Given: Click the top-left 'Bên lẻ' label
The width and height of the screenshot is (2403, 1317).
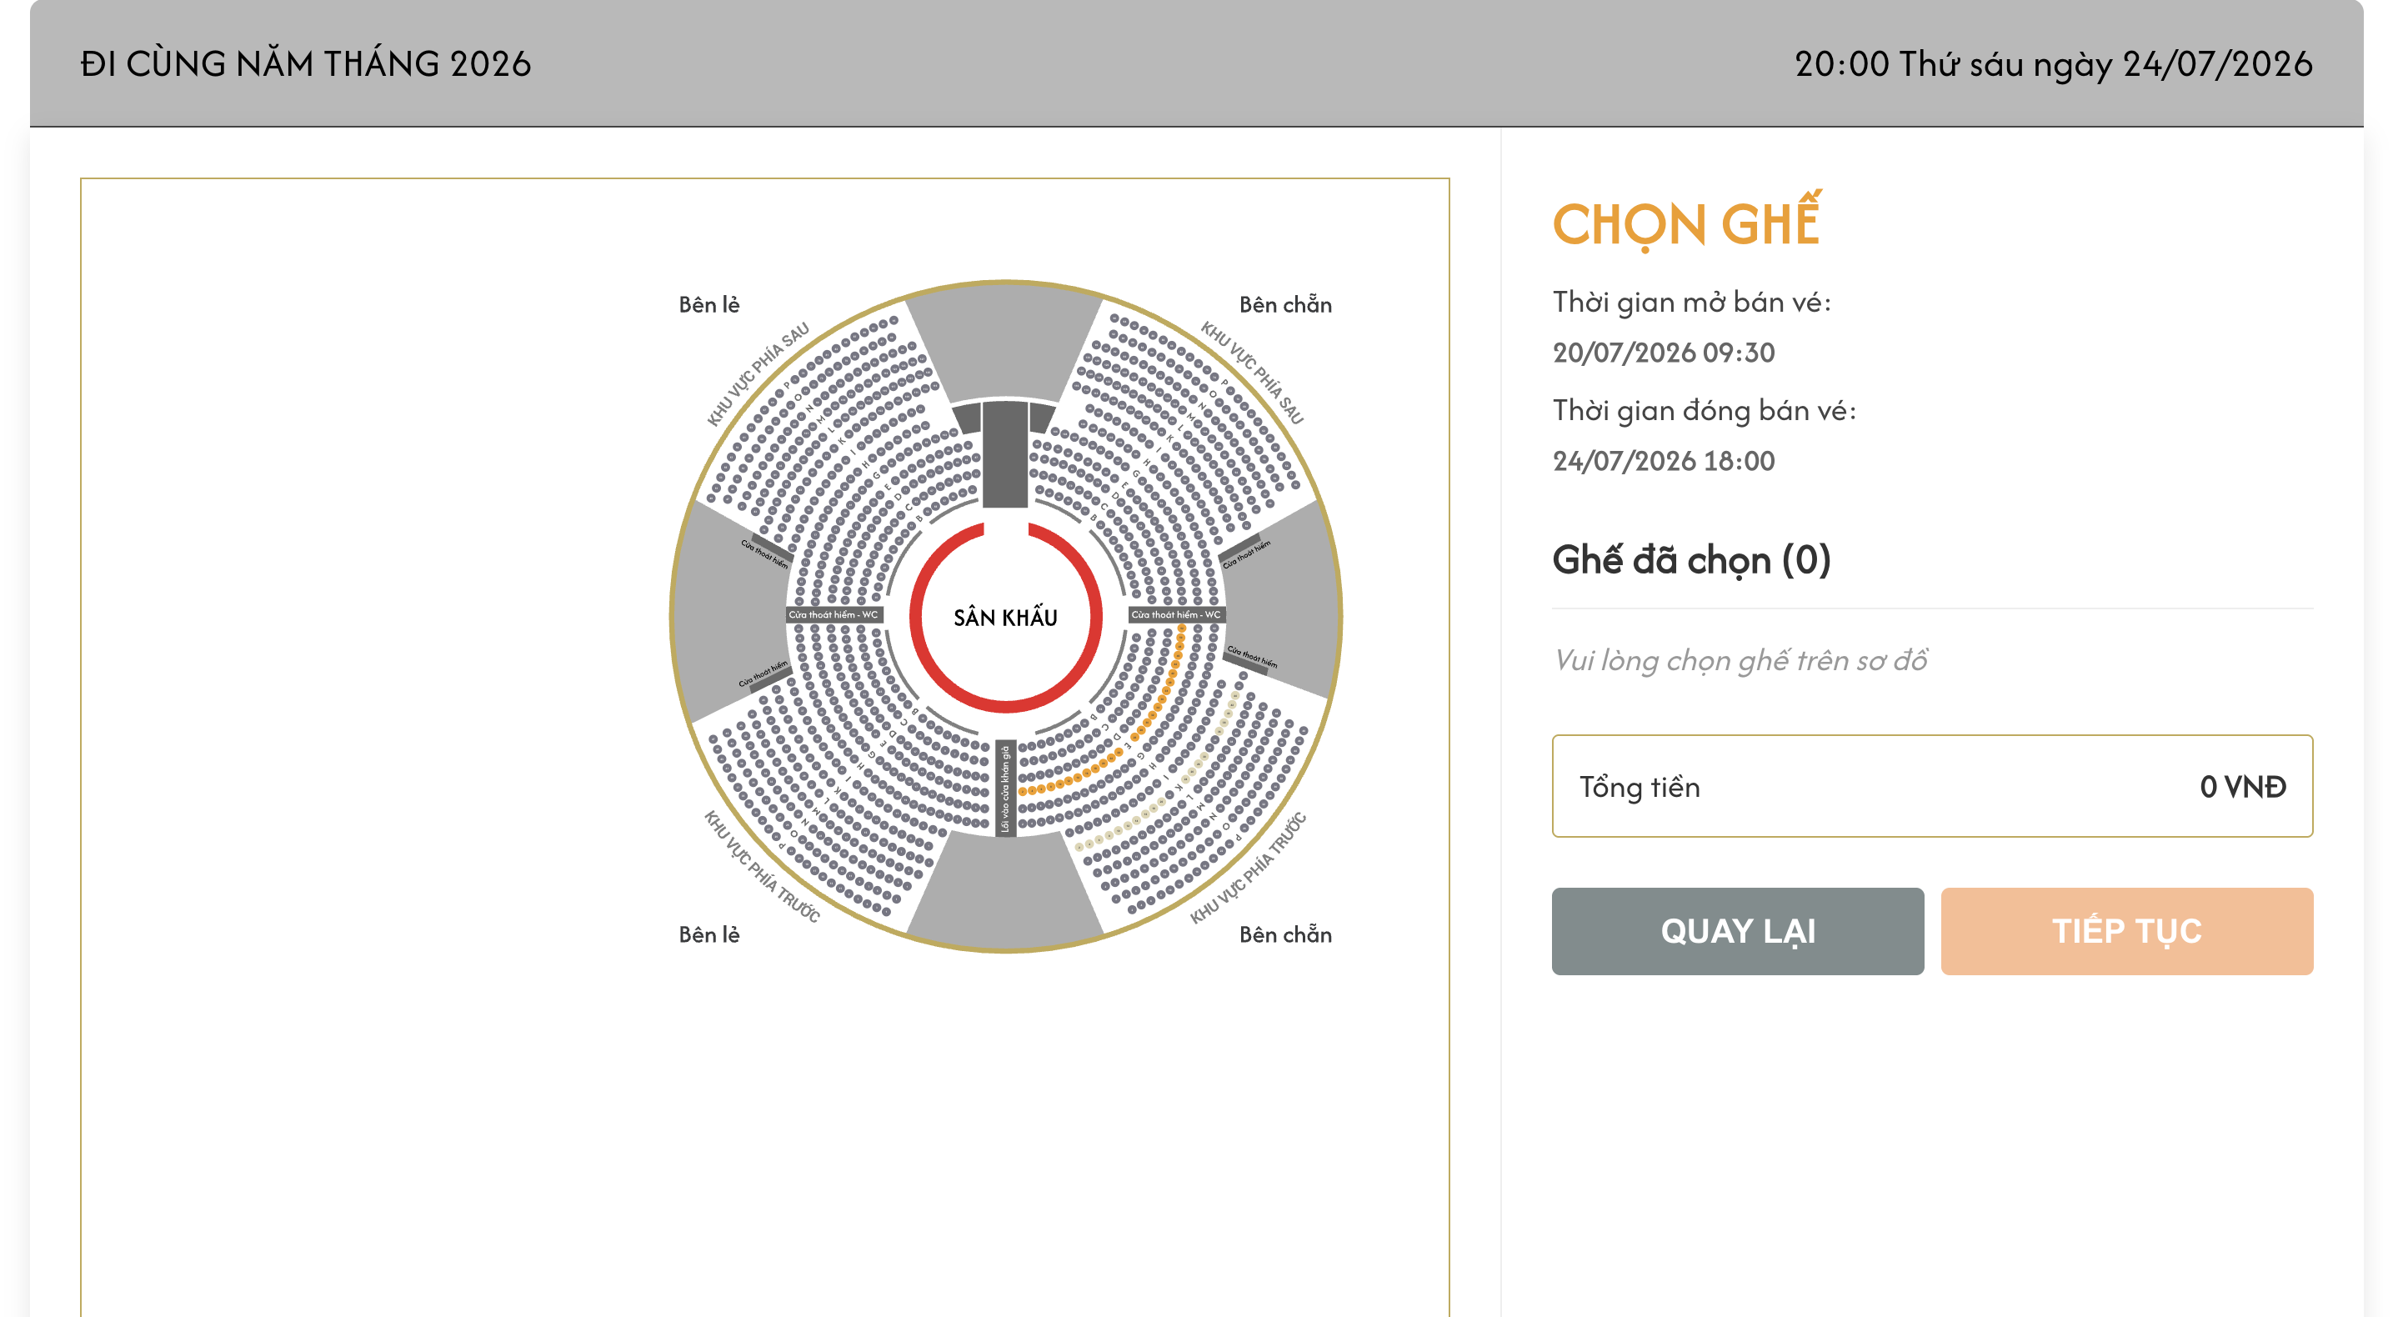Looking at the screenshot, I should coord(709,304).
